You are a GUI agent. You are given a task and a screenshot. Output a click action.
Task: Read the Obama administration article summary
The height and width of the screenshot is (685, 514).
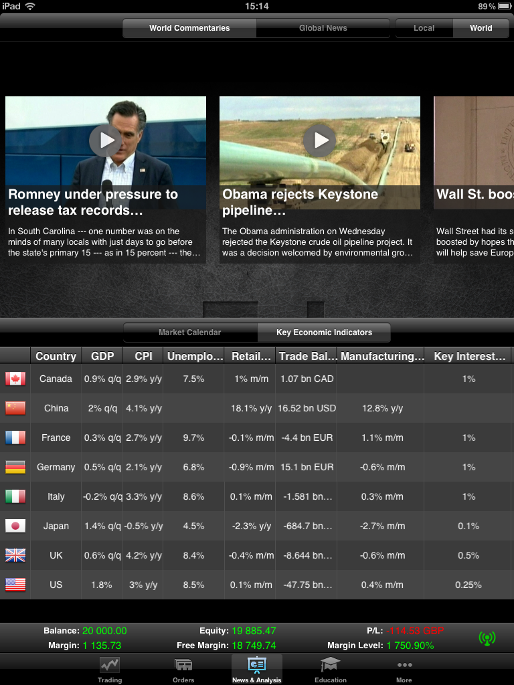click(318, 242)
